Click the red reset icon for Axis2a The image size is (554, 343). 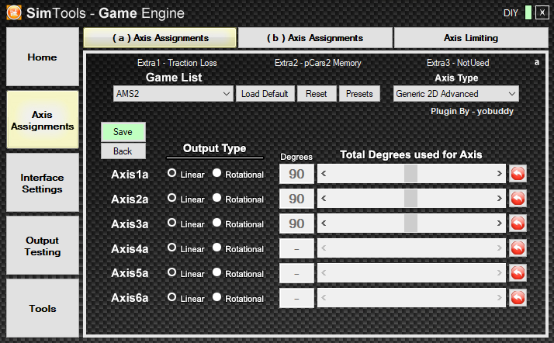click(x=518, y=199)
